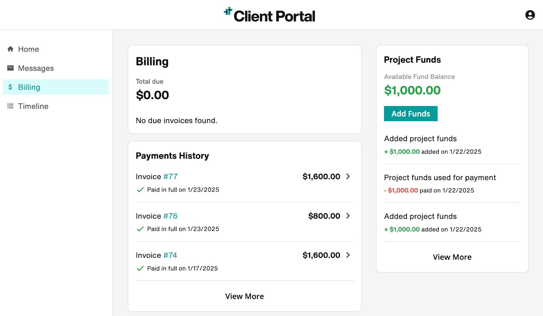Click the Home icon in the sidebar

[10, 49]
